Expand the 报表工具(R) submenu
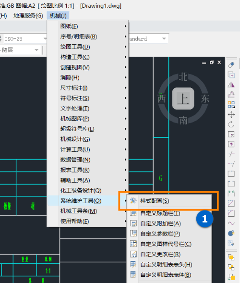Image resolution: width=240 pixels, height=283 pixels. pyautogui.click(x=88, y=170)
